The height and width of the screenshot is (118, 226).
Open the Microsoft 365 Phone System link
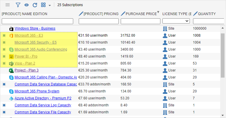pos(37,91)
